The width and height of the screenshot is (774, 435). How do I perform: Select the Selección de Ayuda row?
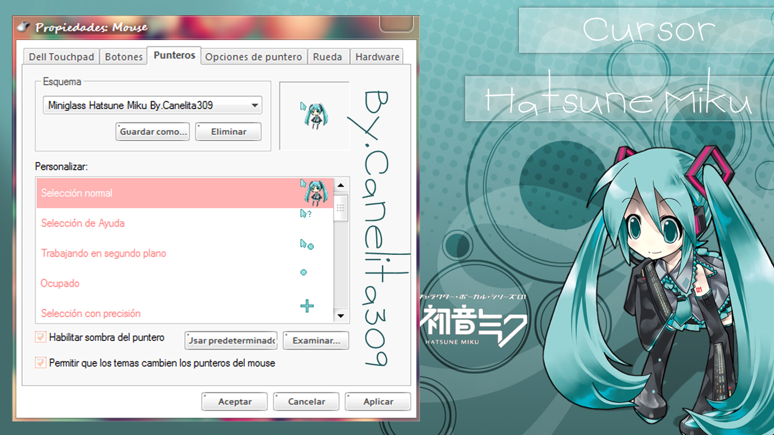(x=185, y=223)
